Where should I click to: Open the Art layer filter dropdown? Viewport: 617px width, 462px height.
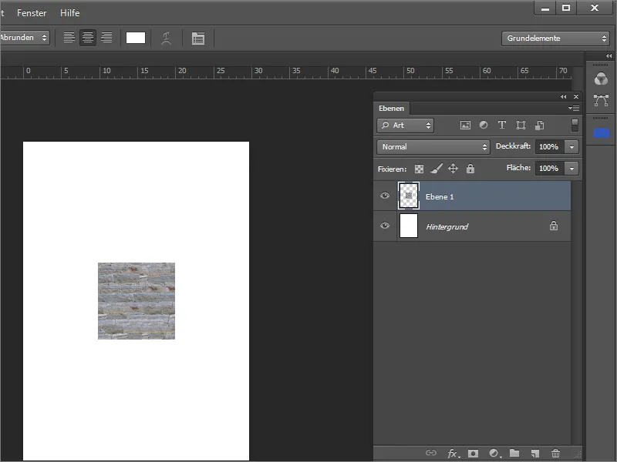[406, 126]
